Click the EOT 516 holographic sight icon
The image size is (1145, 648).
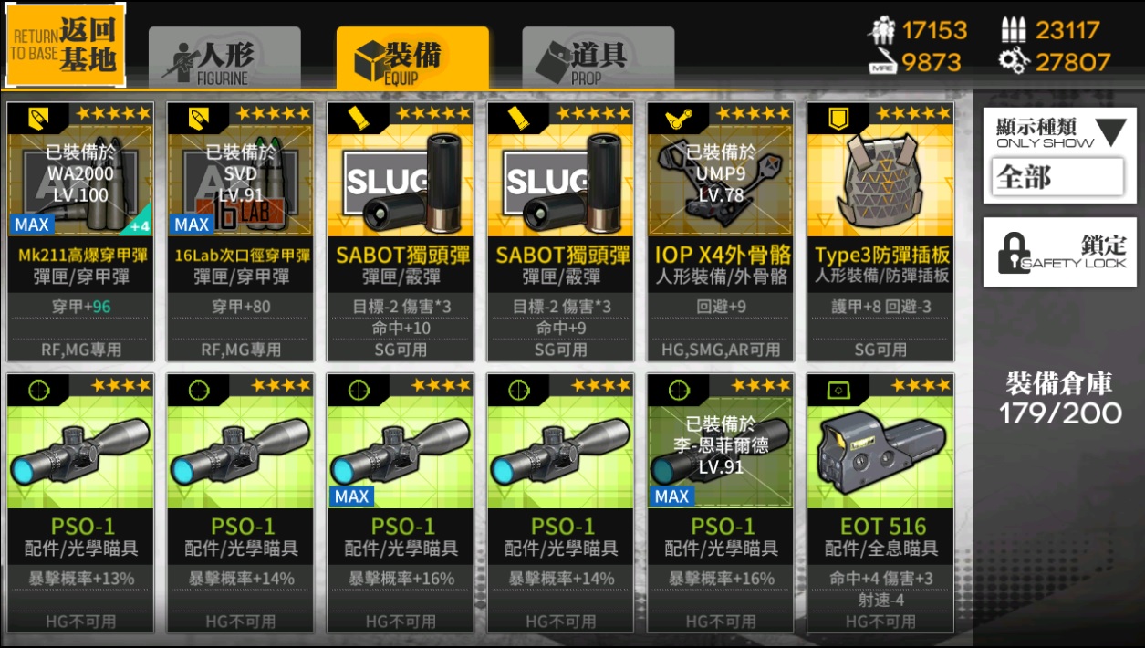pyautogui.click(x=880, y=455)
